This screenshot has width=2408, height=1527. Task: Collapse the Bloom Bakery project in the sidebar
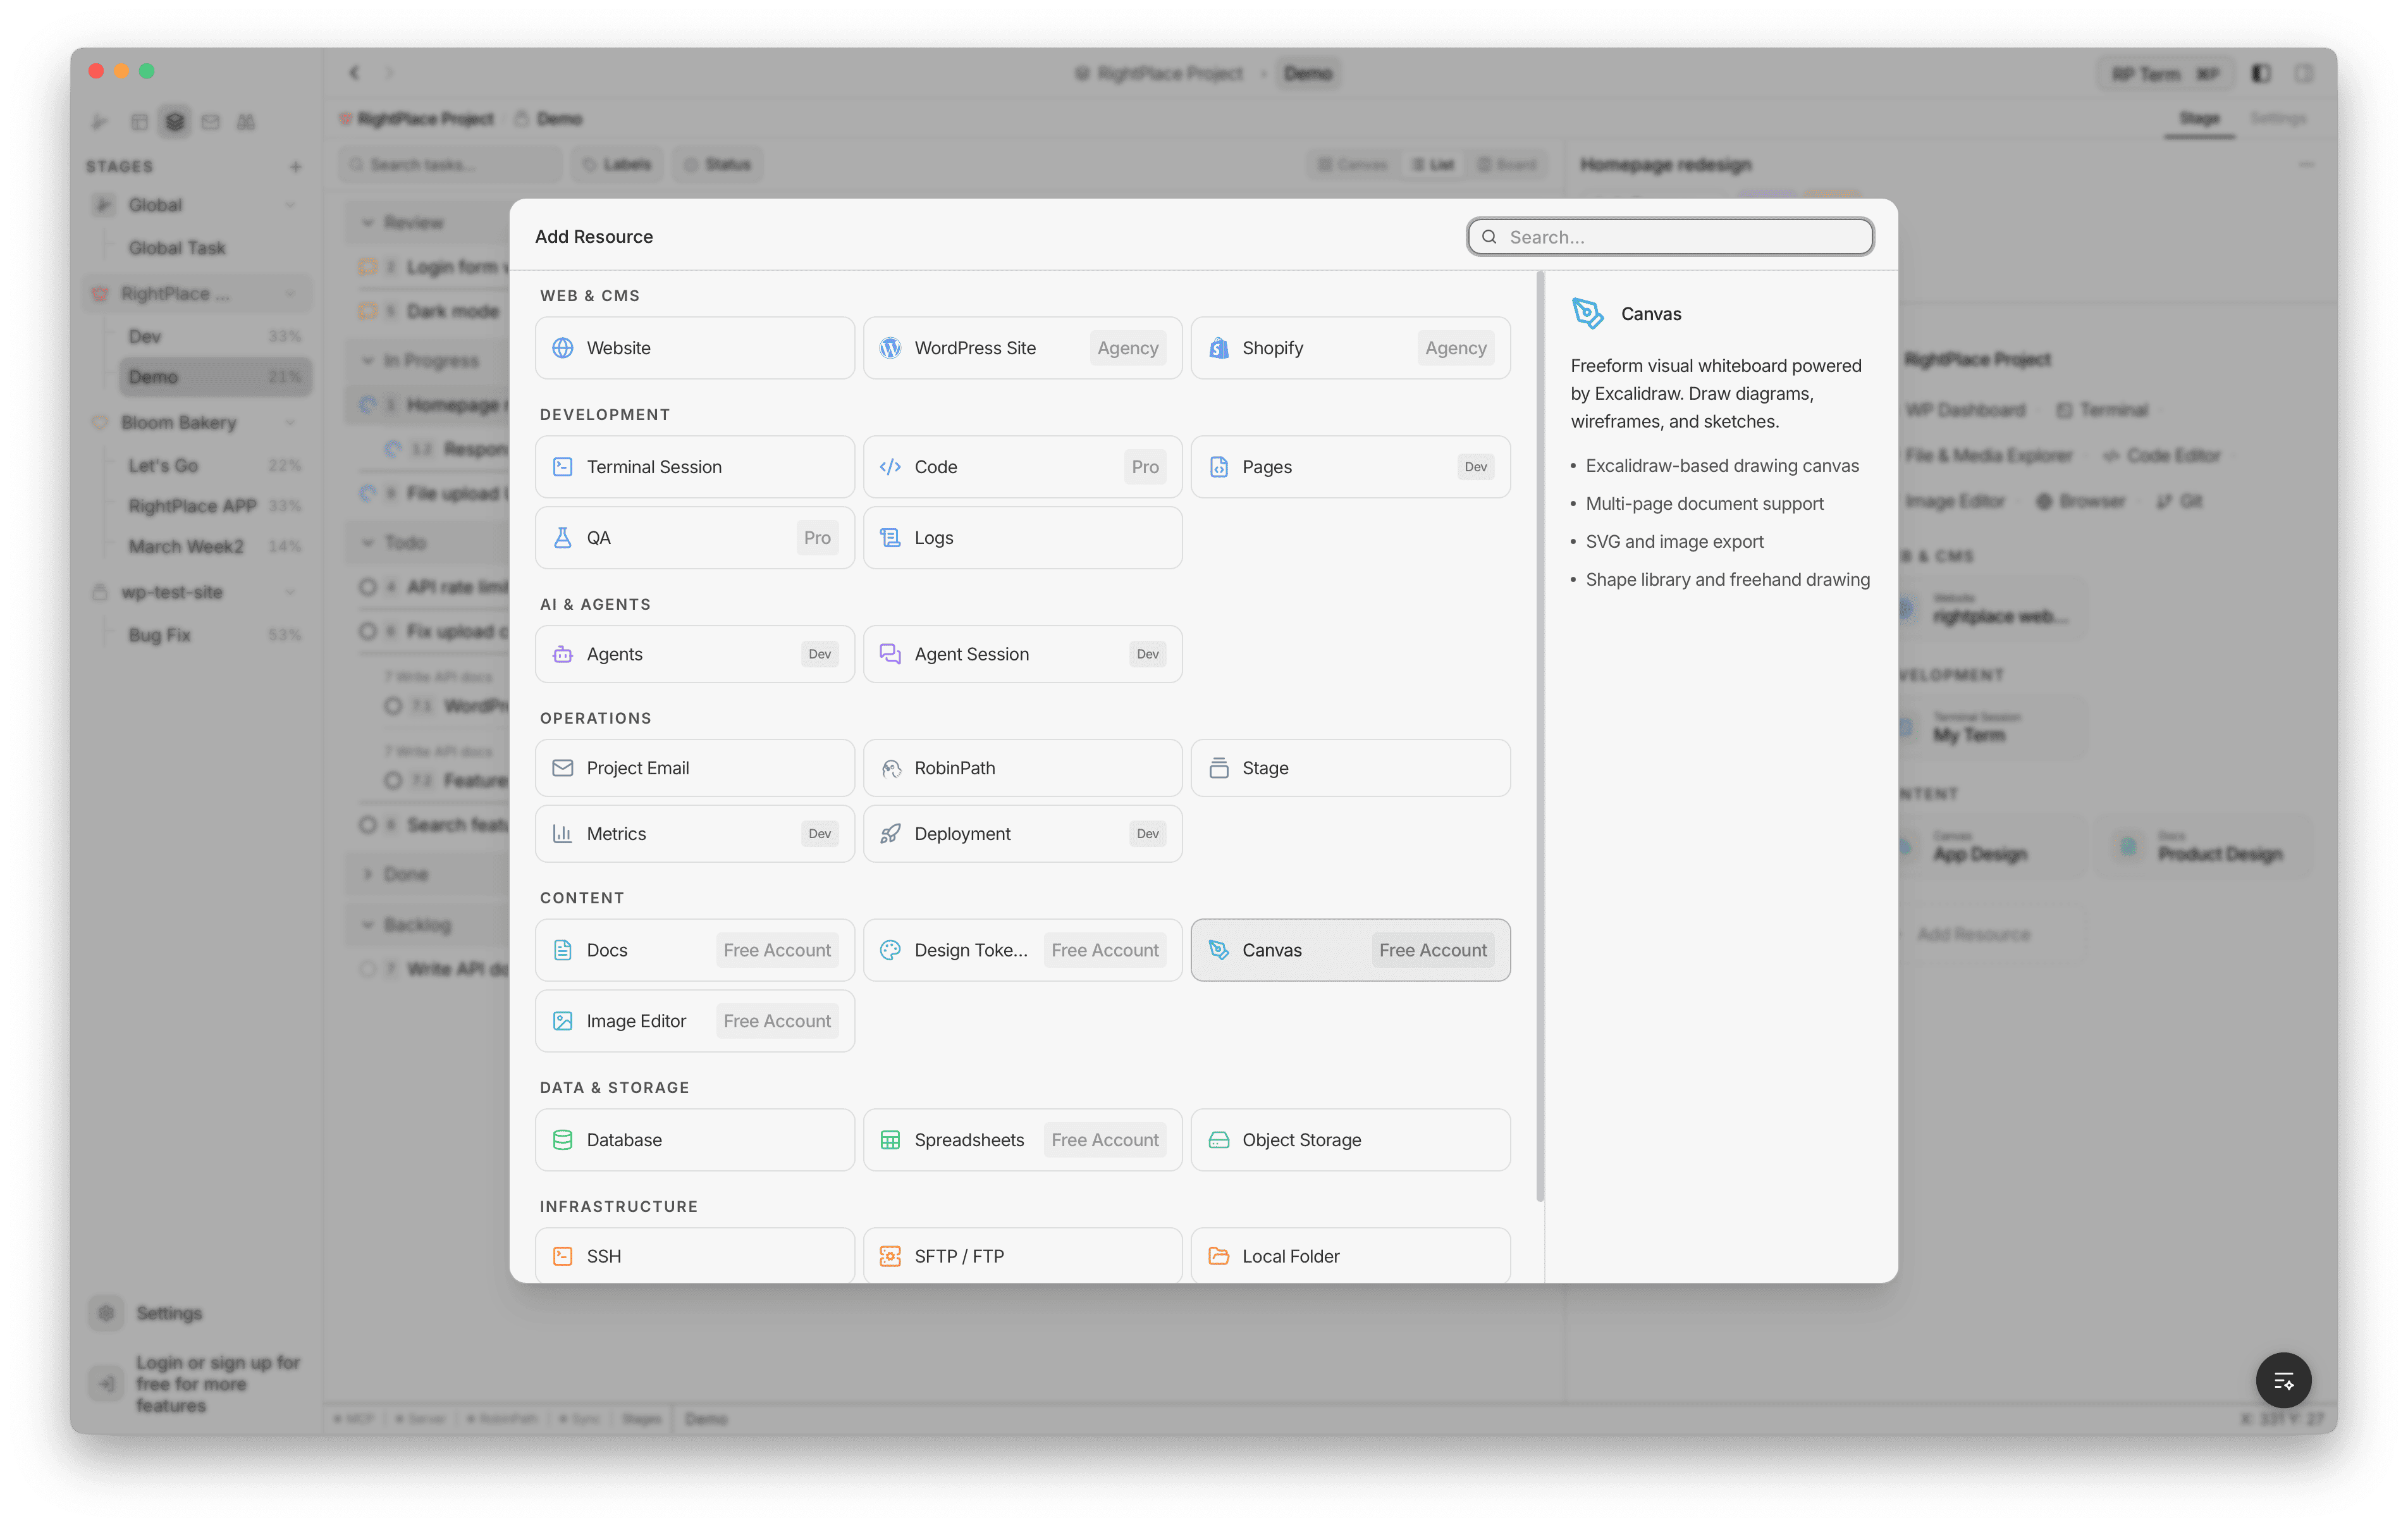coord(291,423)
